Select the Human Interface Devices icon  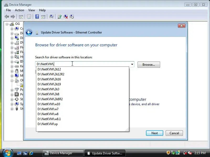click(17, 57)
